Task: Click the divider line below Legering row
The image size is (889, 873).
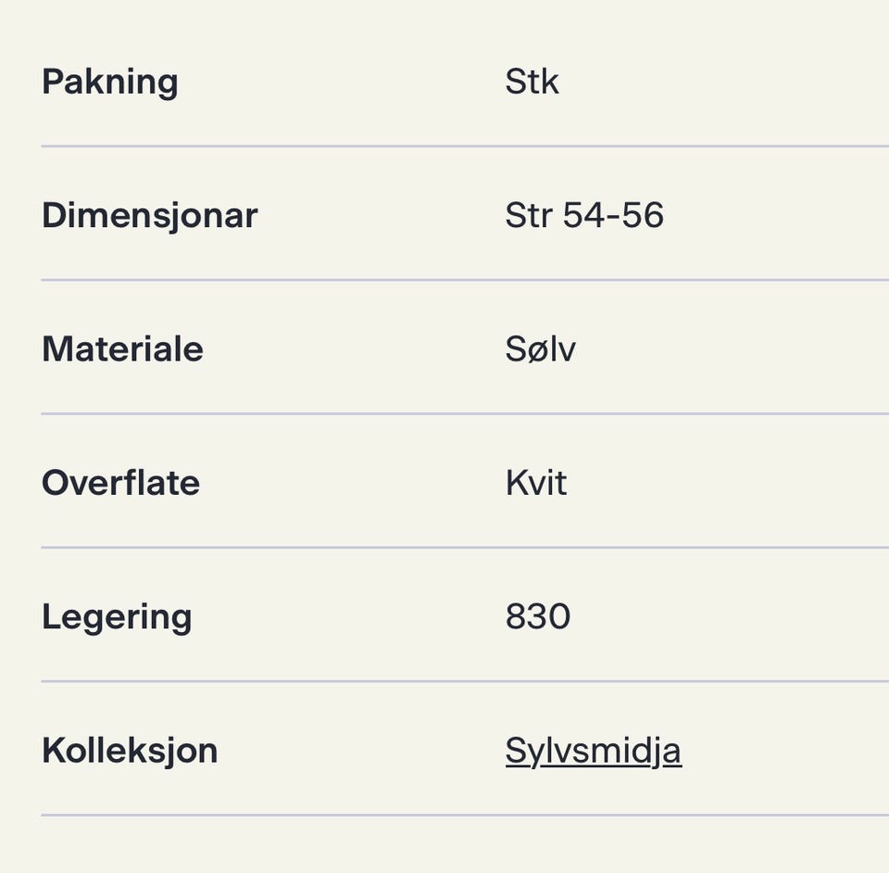Action: coord(465,681)
